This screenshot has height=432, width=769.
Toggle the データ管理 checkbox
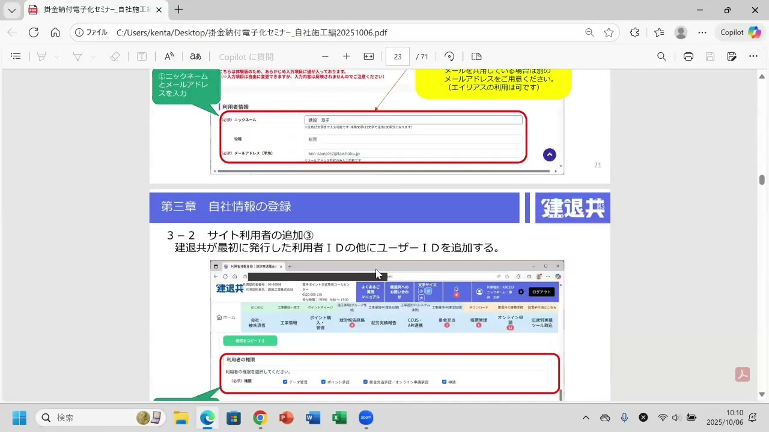[x=285, y=382]
